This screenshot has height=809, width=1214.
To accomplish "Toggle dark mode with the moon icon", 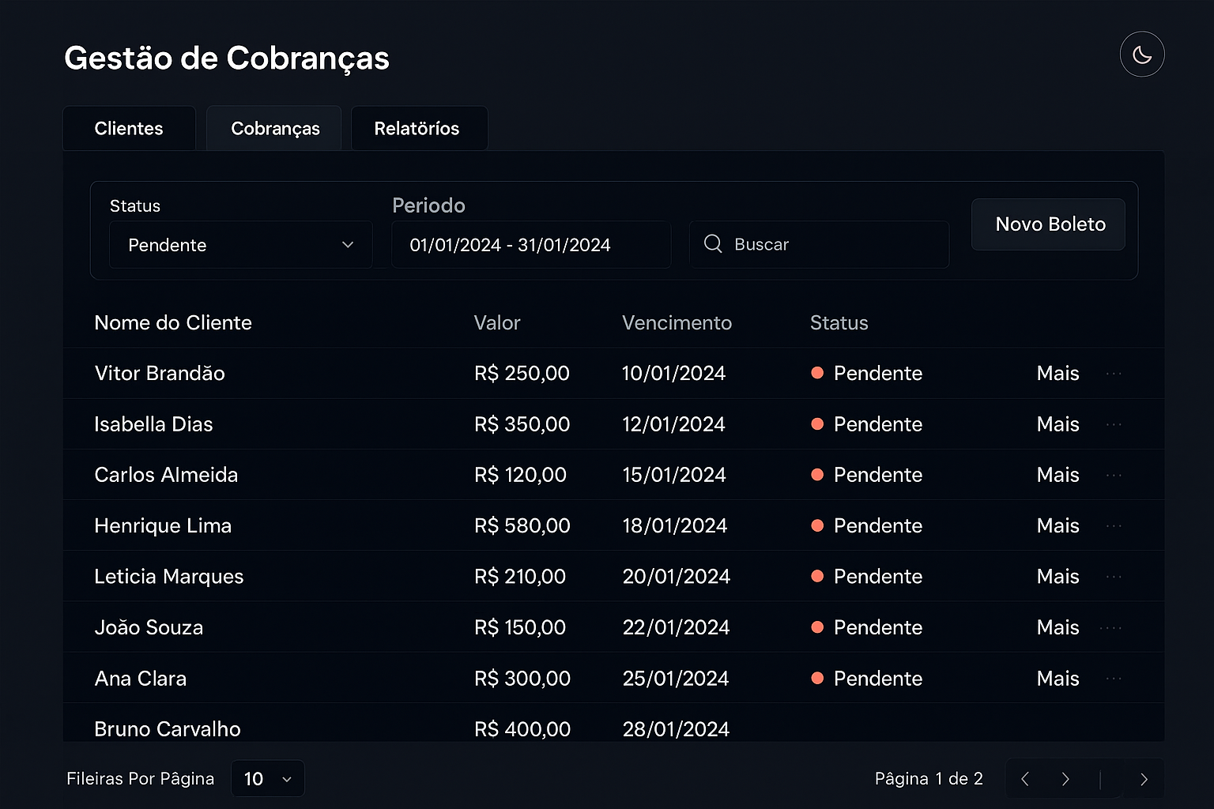I will [1142, 54].
